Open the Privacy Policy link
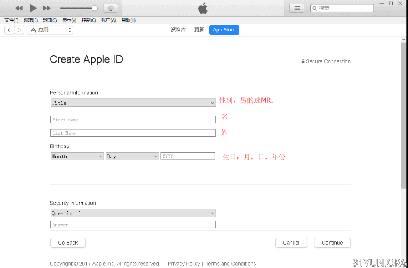The image size is (408, 268). pyautogui.click(x=184, y=264)
